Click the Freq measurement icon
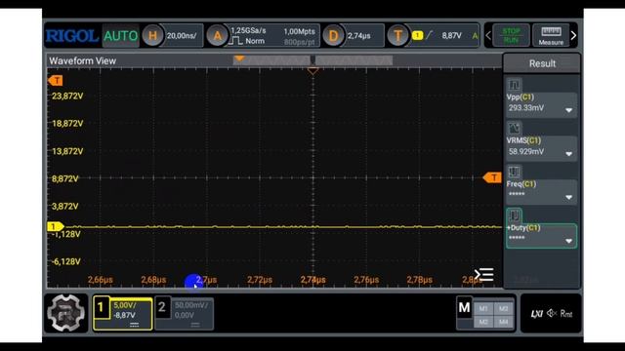 (x=514, y=172)
